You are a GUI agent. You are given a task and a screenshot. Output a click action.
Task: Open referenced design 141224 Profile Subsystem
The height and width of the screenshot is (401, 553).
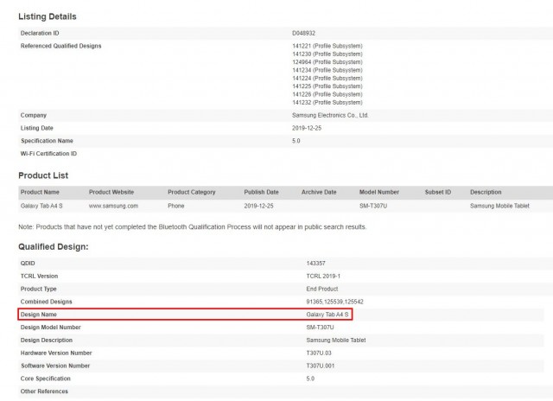click(327, 78)
